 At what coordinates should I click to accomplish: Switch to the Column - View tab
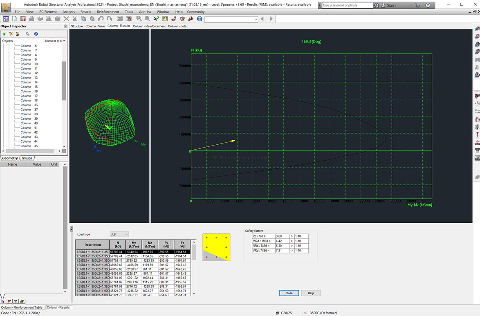click(95, 26)
